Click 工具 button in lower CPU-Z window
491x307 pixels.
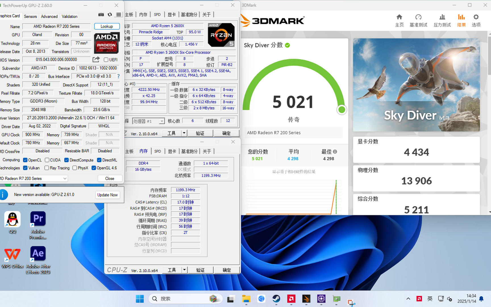pos(172,270)
